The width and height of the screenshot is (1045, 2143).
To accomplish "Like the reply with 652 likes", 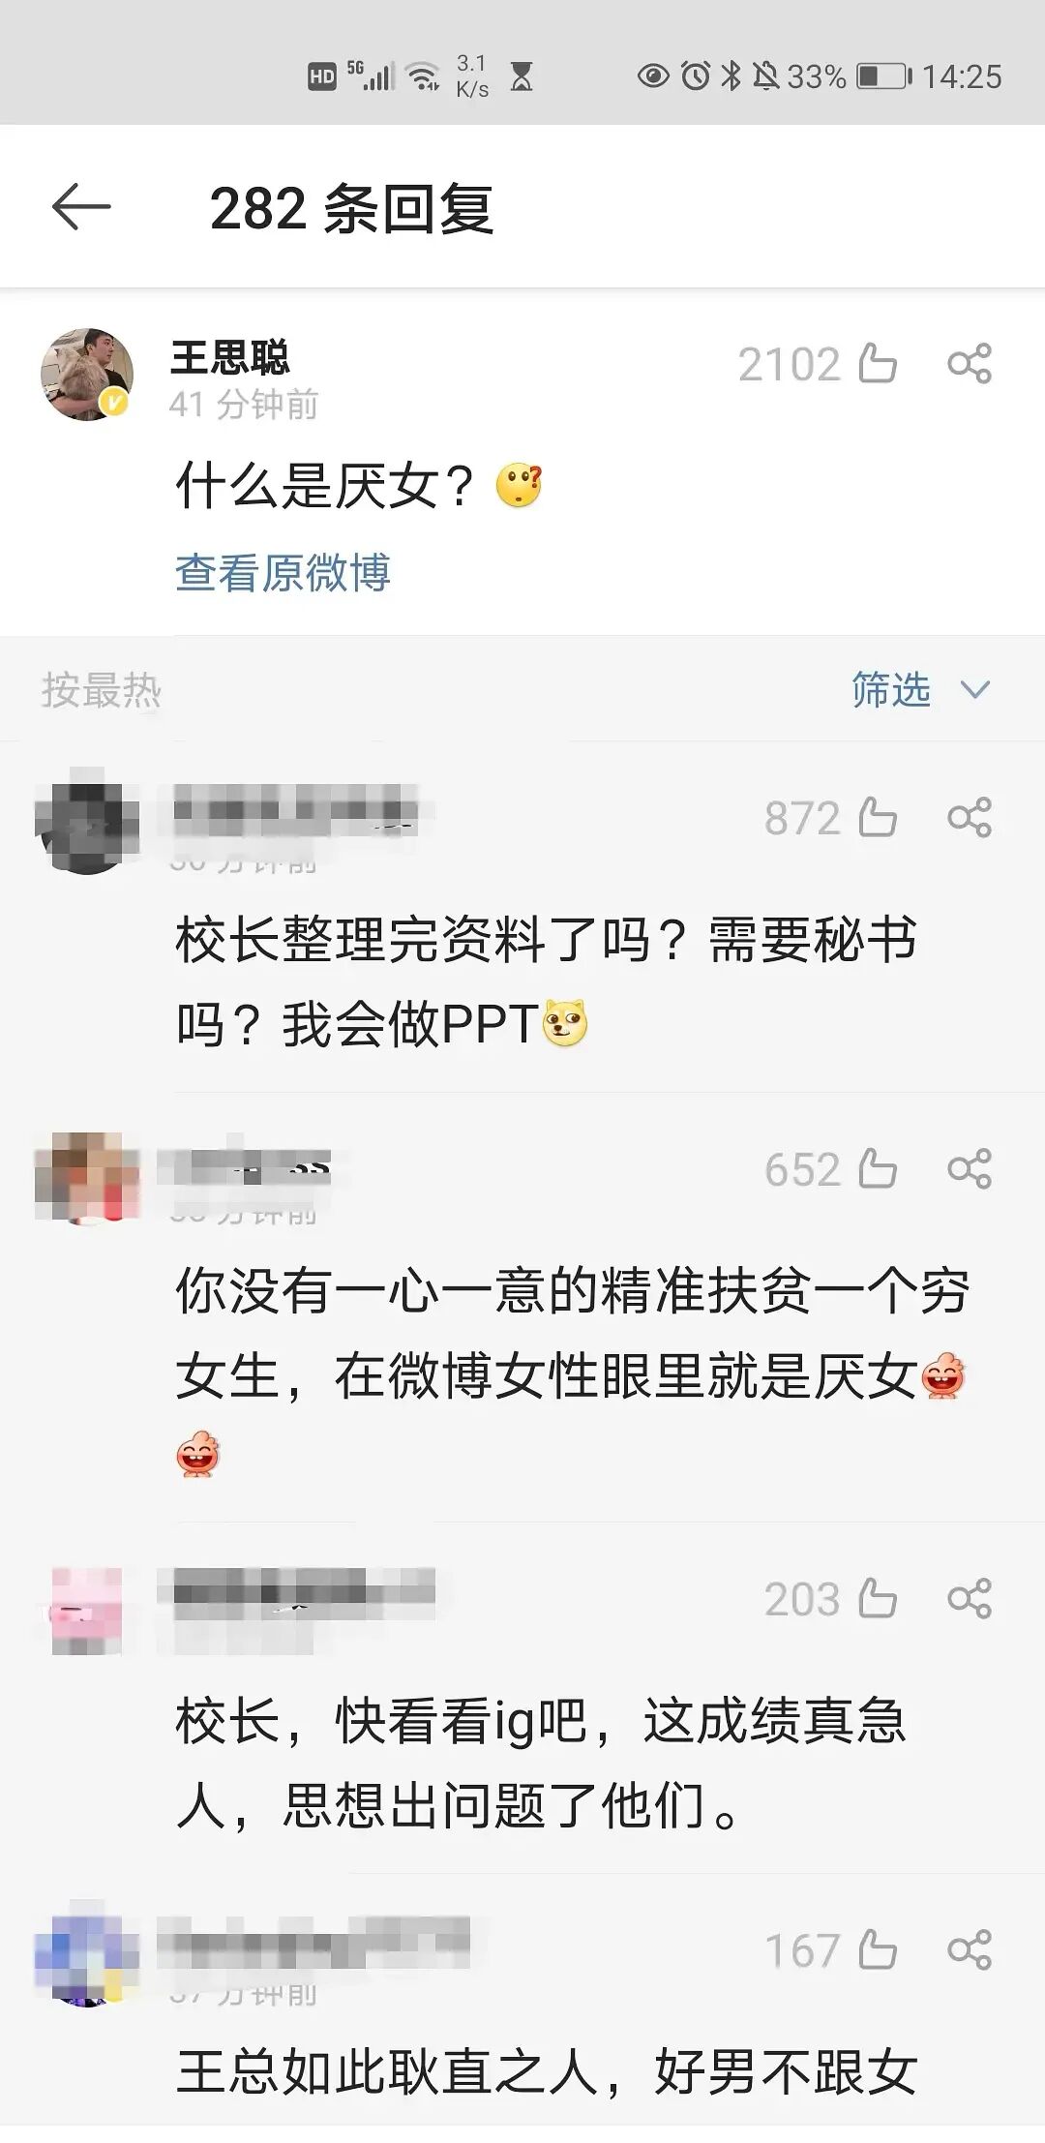I will tap(878, 1168).
